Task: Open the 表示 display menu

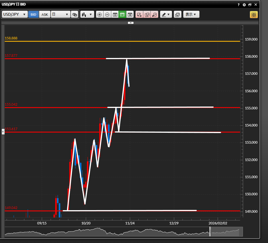Action: (x=191, y=15)
